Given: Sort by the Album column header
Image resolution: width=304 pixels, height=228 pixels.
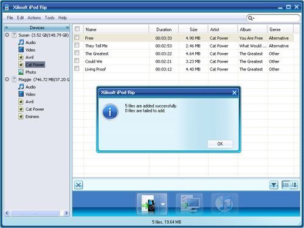Looking at the screenshot, I should pos(252,29).
